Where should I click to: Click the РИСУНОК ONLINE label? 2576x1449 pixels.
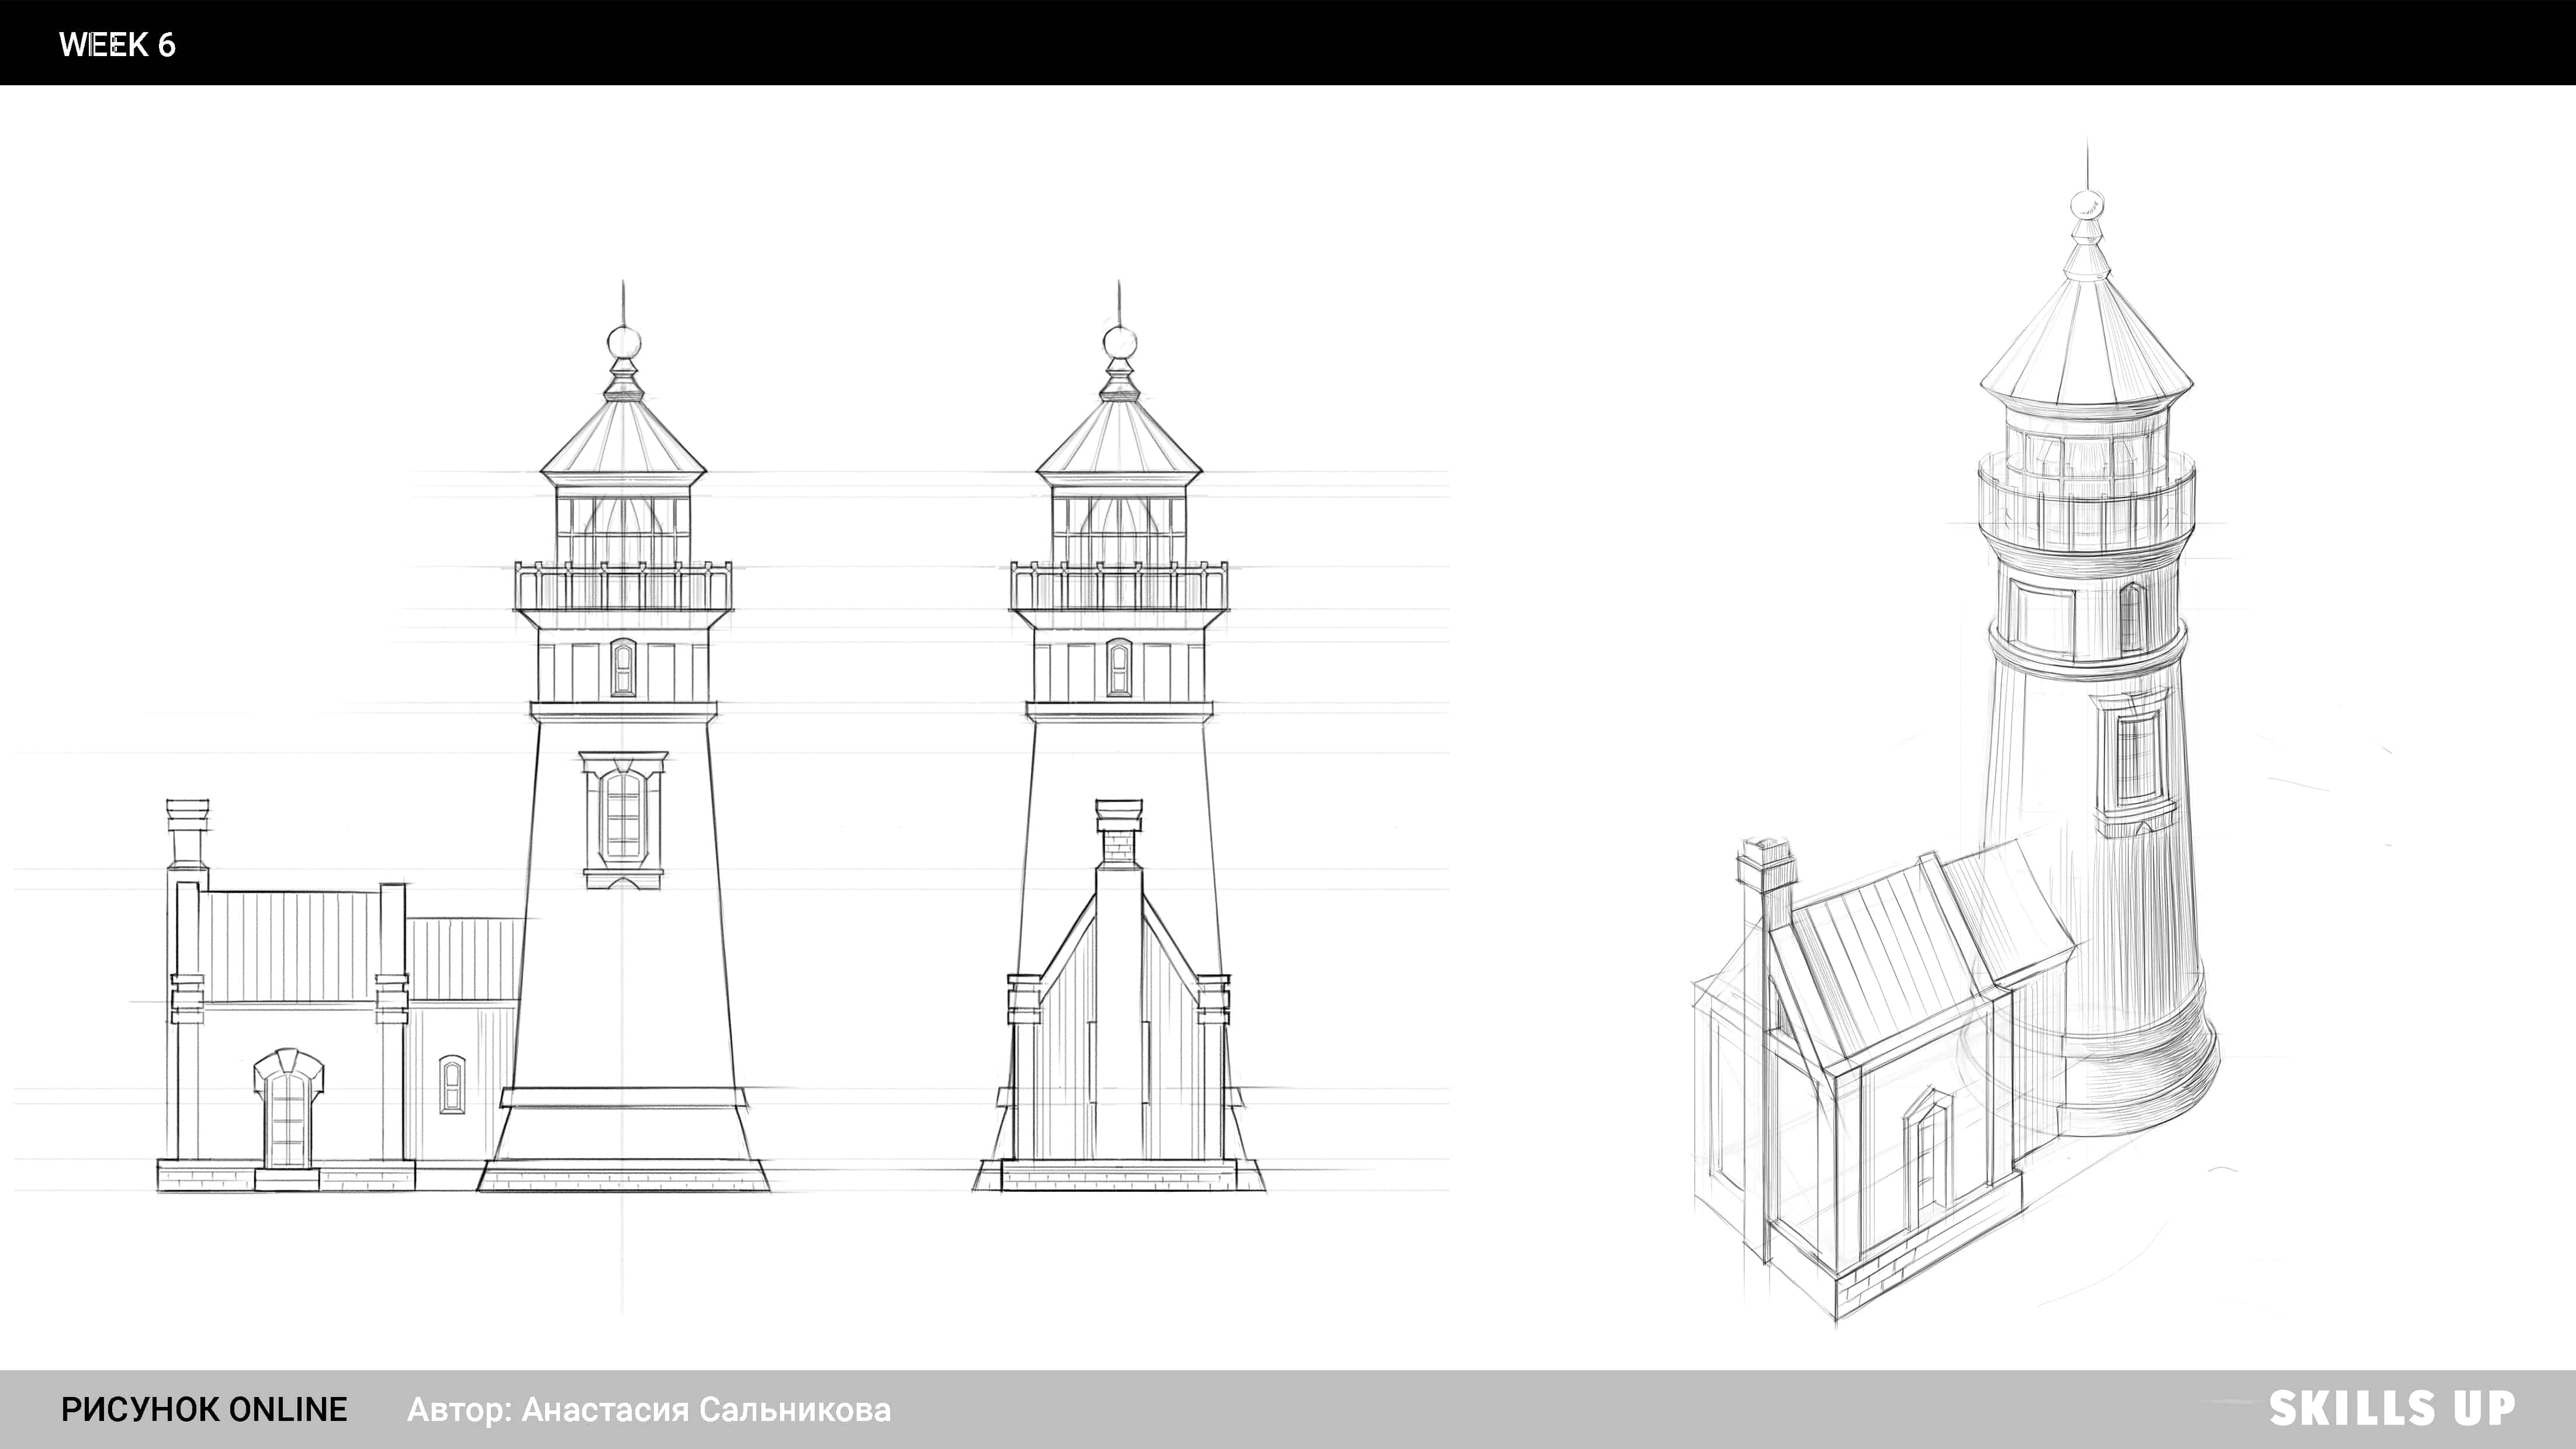(x=204, y=1409)
